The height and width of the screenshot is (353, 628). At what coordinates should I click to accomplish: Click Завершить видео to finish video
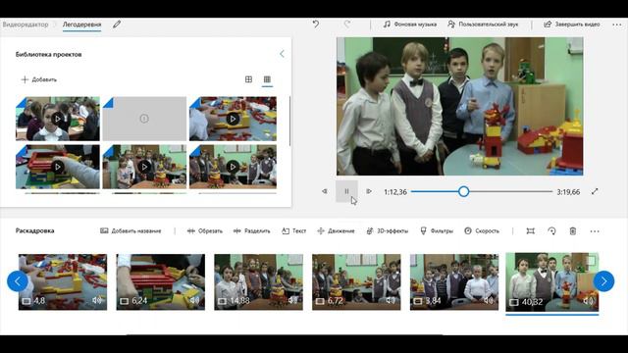pos(572,25)
